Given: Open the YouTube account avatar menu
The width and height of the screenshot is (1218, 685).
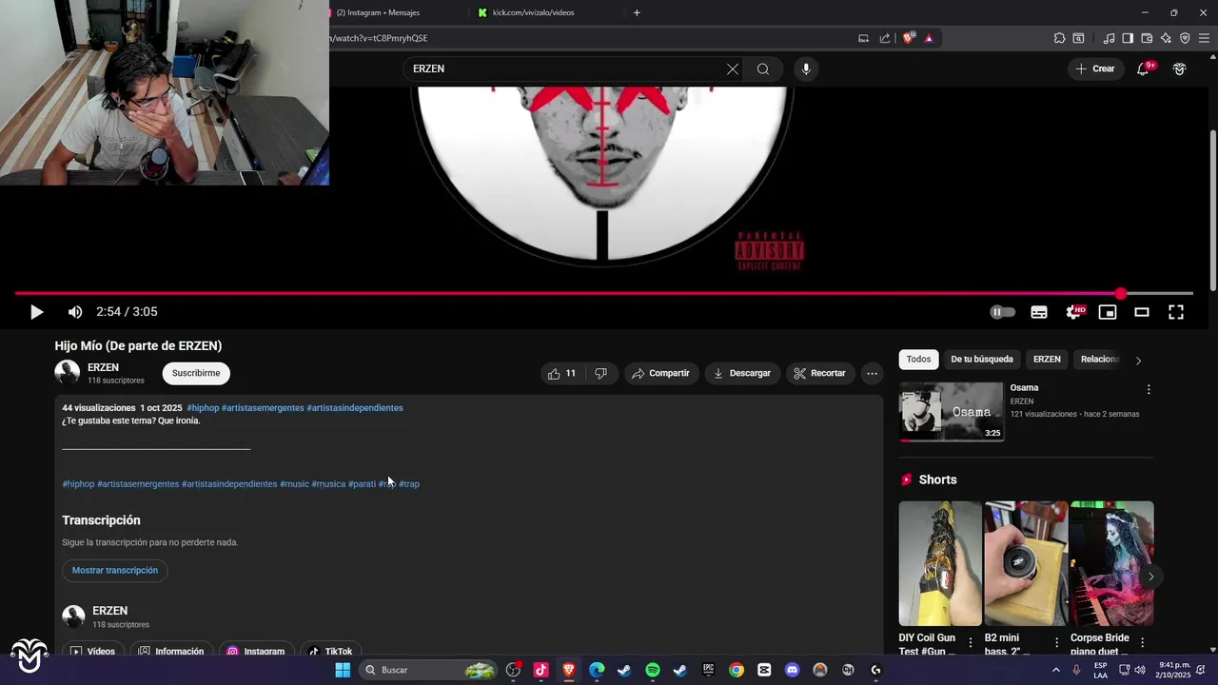Looking at the screenshot, I should (1180, 68).
